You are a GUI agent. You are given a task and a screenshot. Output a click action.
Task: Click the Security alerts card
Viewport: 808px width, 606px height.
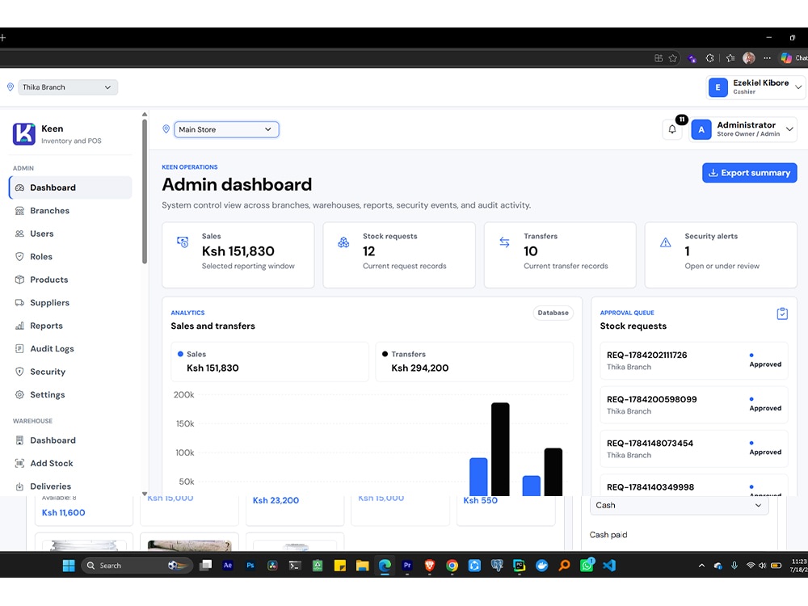tap(721, 255)
